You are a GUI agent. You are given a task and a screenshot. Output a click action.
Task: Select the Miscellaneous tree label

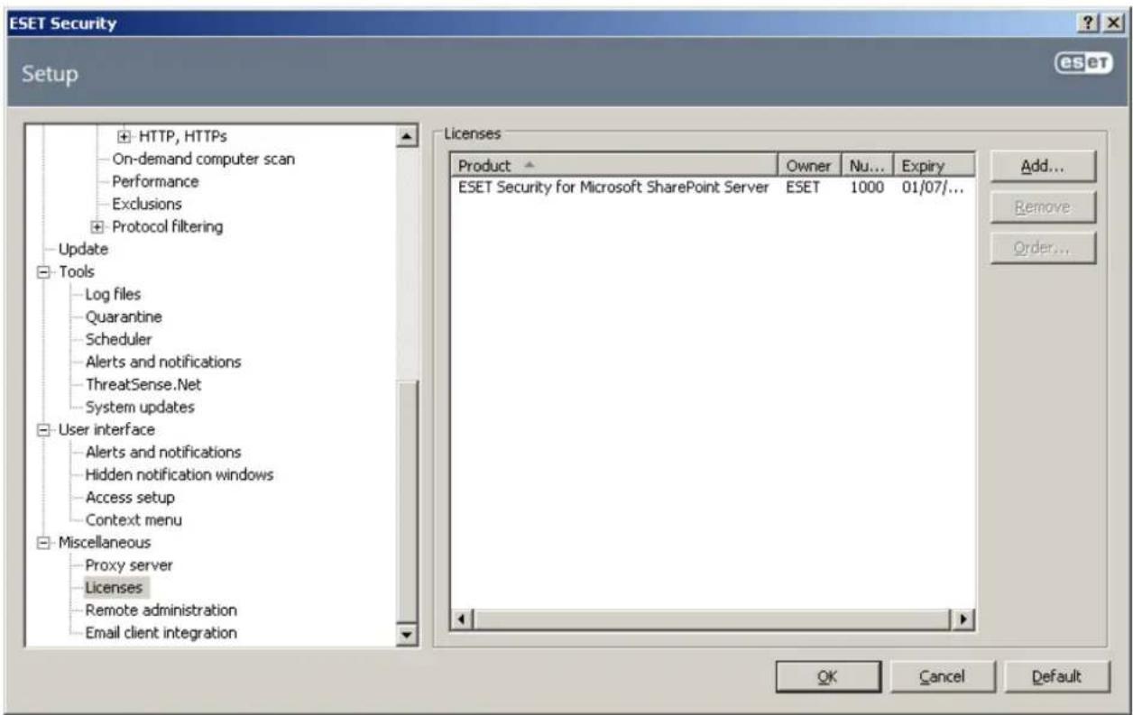pyautogui.click(x=104, y=543)
